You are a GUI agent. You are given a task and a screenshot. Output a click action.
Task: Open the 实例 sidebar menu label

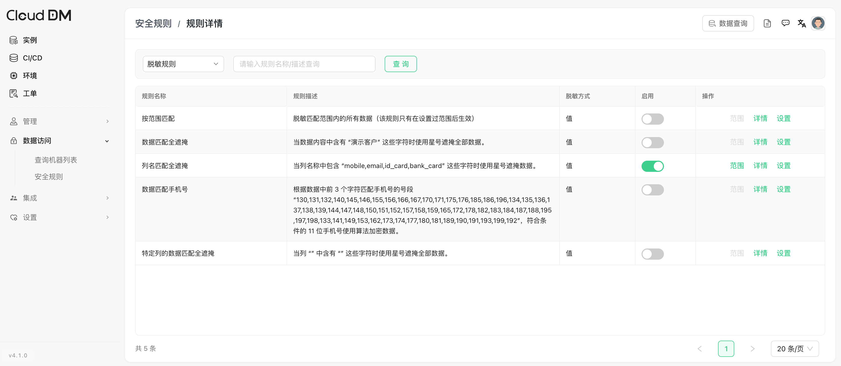[30, 40]
